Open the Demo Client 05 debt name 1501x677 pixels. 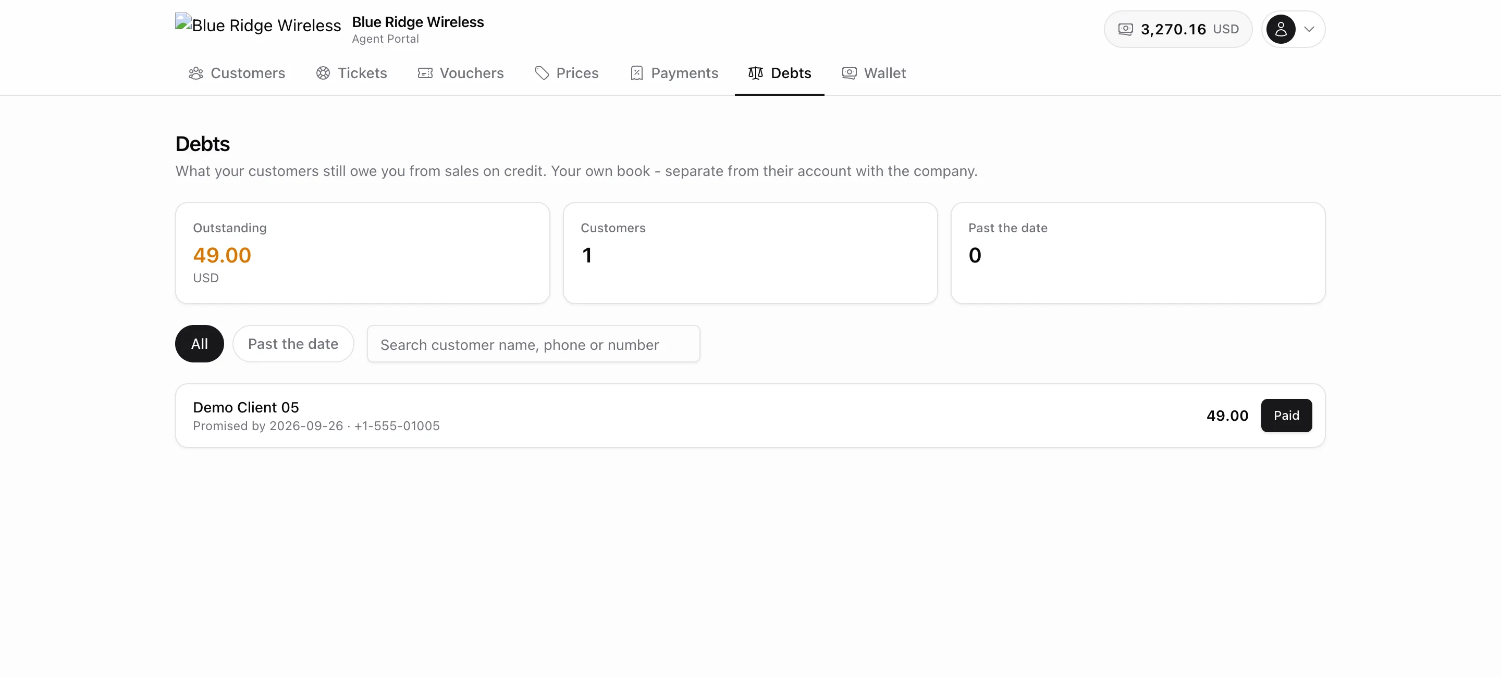[x=246, y=407]
